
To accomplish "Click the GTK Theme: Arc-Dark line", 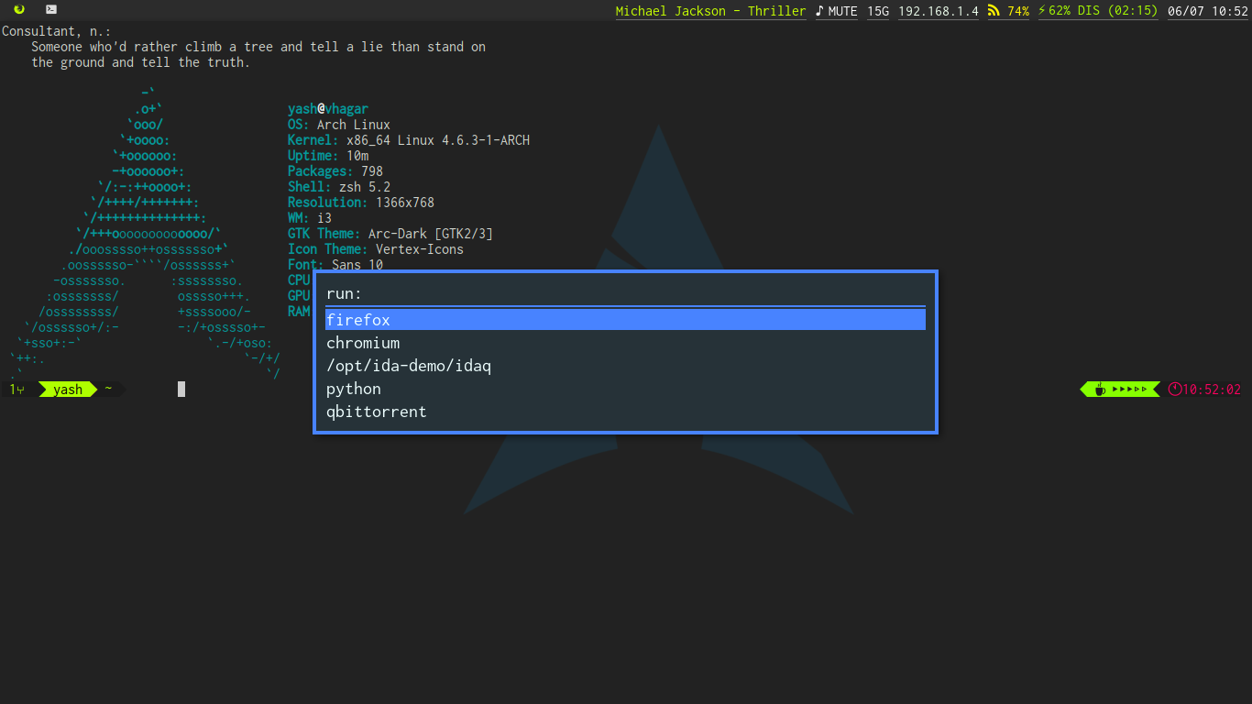I will pos(390,234).
